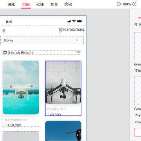Zoom out with the minus icon
Image resolution: width=141 pixels, height=141 pixels.
point(119,4)
